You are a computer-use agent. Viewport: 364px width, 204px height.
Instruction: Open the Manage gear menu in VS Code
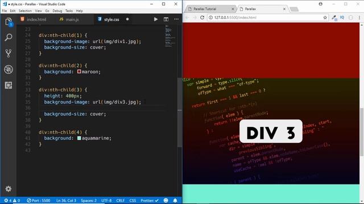[x=9, y=189]
